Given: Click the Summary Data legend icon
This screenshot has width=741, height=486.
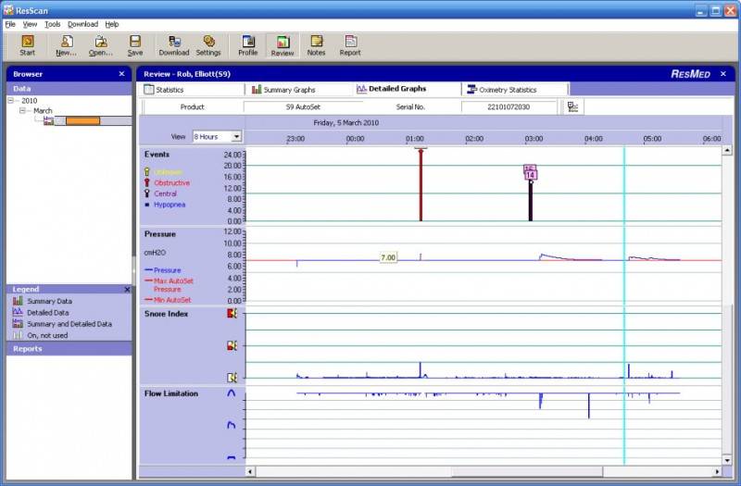Looking at the screenshot, I should [x=18, y=301].
